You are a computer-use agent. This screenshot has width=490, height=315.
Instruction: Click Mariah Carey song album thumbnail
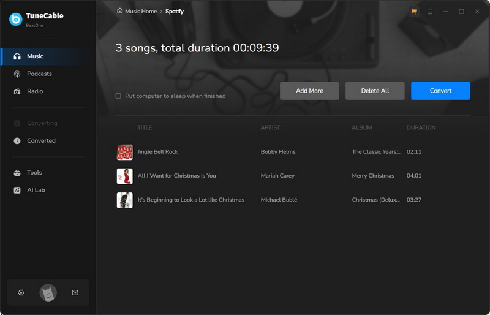pyautogui.click(x=125, y=176)
